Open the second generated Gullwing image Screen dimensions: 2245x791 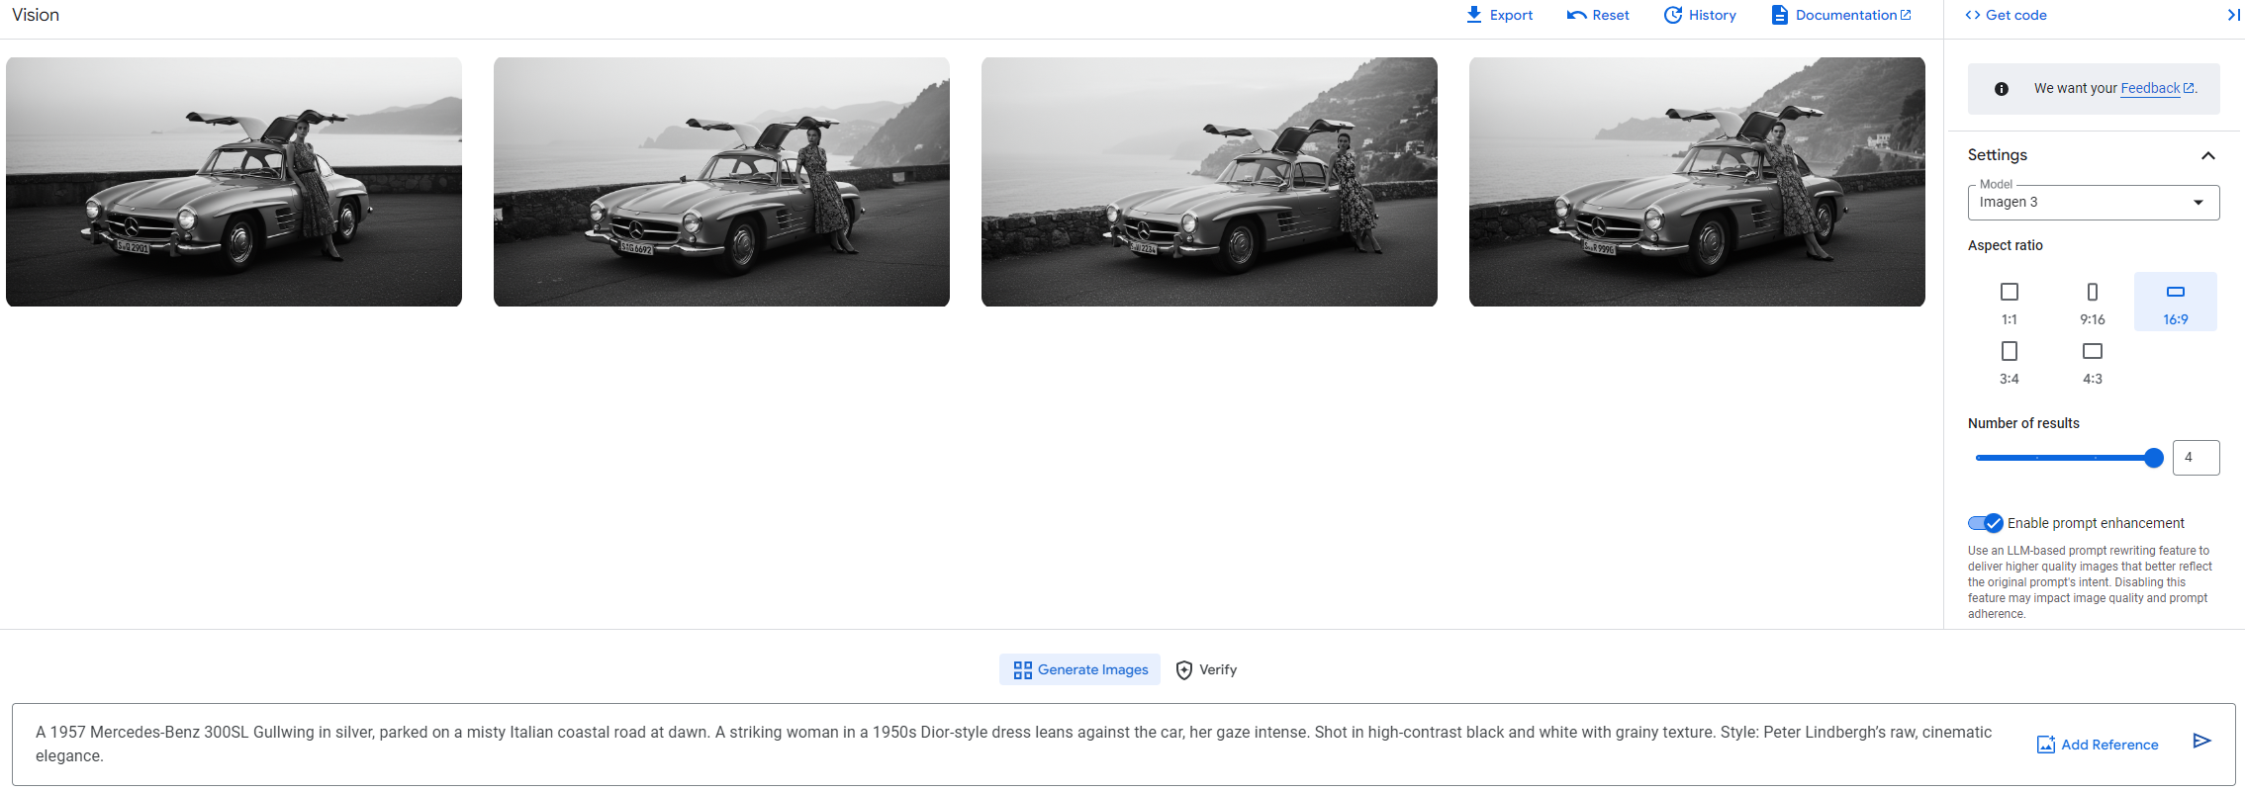pos(721,182)
